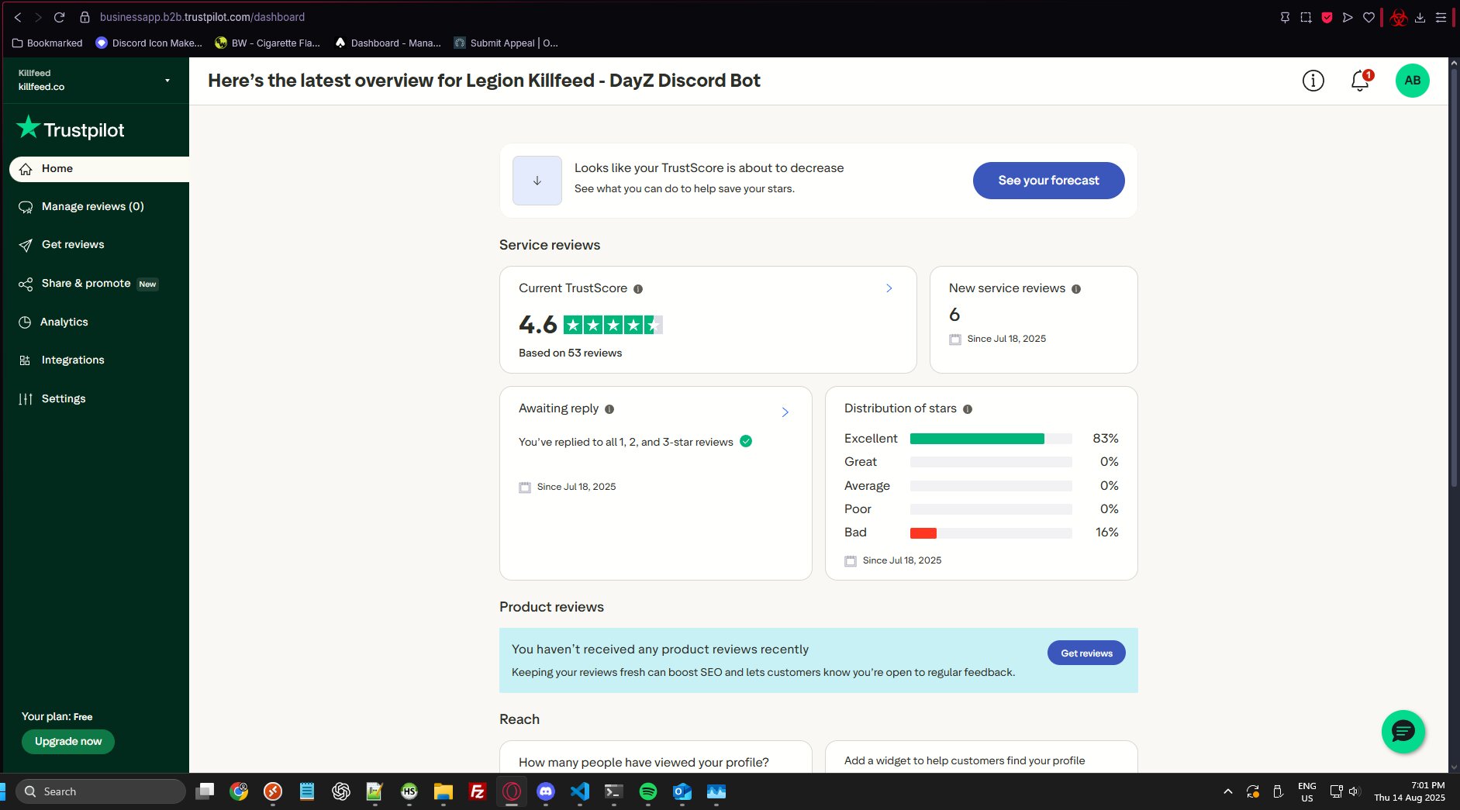This screenshot has width=1460, height=810.
Task: Click the Excellent green distribution bar
Action: tap(977, 439)
